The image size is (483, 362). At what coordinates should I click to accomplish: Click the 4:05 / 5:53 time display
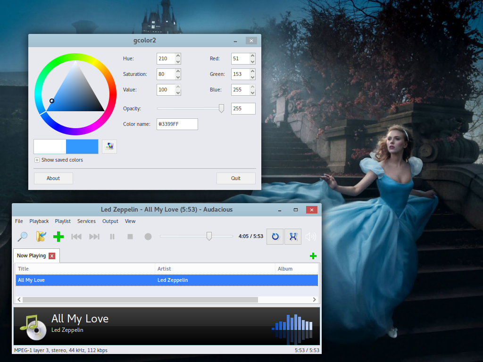coord(251,236)
